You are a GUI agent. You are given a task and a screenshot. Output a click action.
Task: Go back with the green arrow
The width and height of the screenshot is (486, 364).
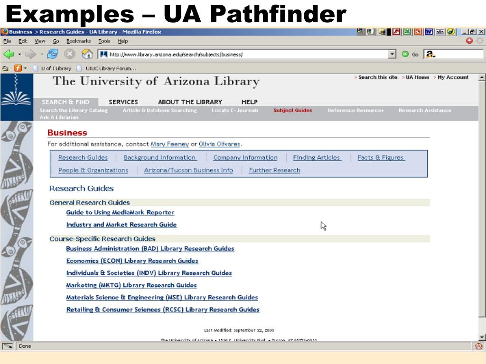click(x=9, y=54)
